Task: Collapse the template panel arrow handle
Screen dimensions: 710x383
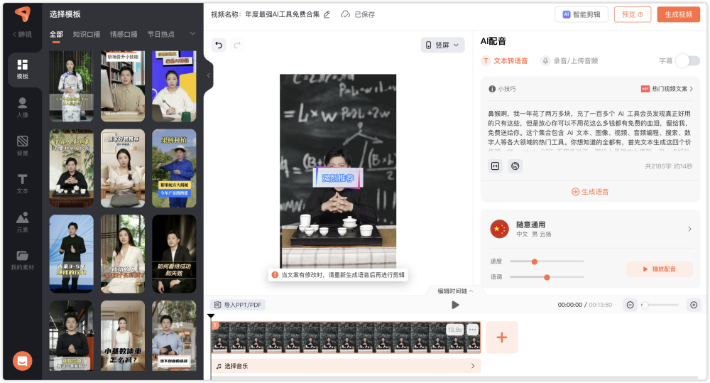Action: click(x=209, y=76)
